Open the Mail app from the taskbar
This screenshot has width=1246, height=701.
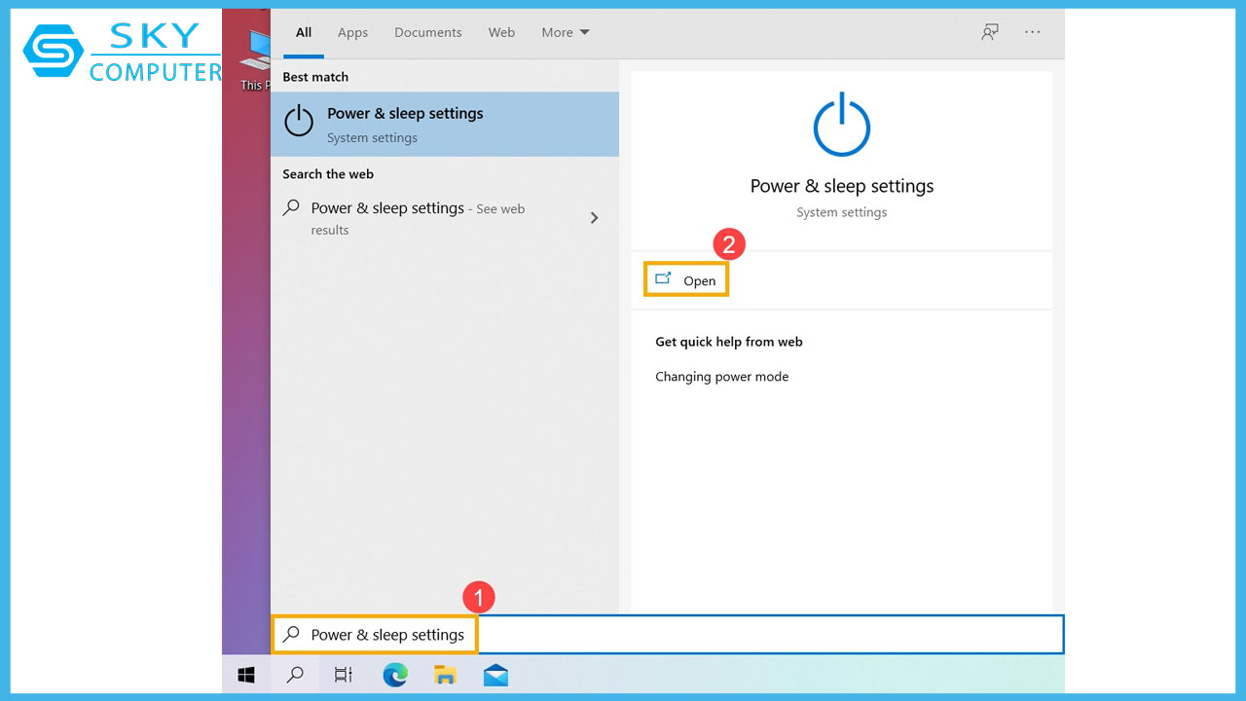click(495, 675)
